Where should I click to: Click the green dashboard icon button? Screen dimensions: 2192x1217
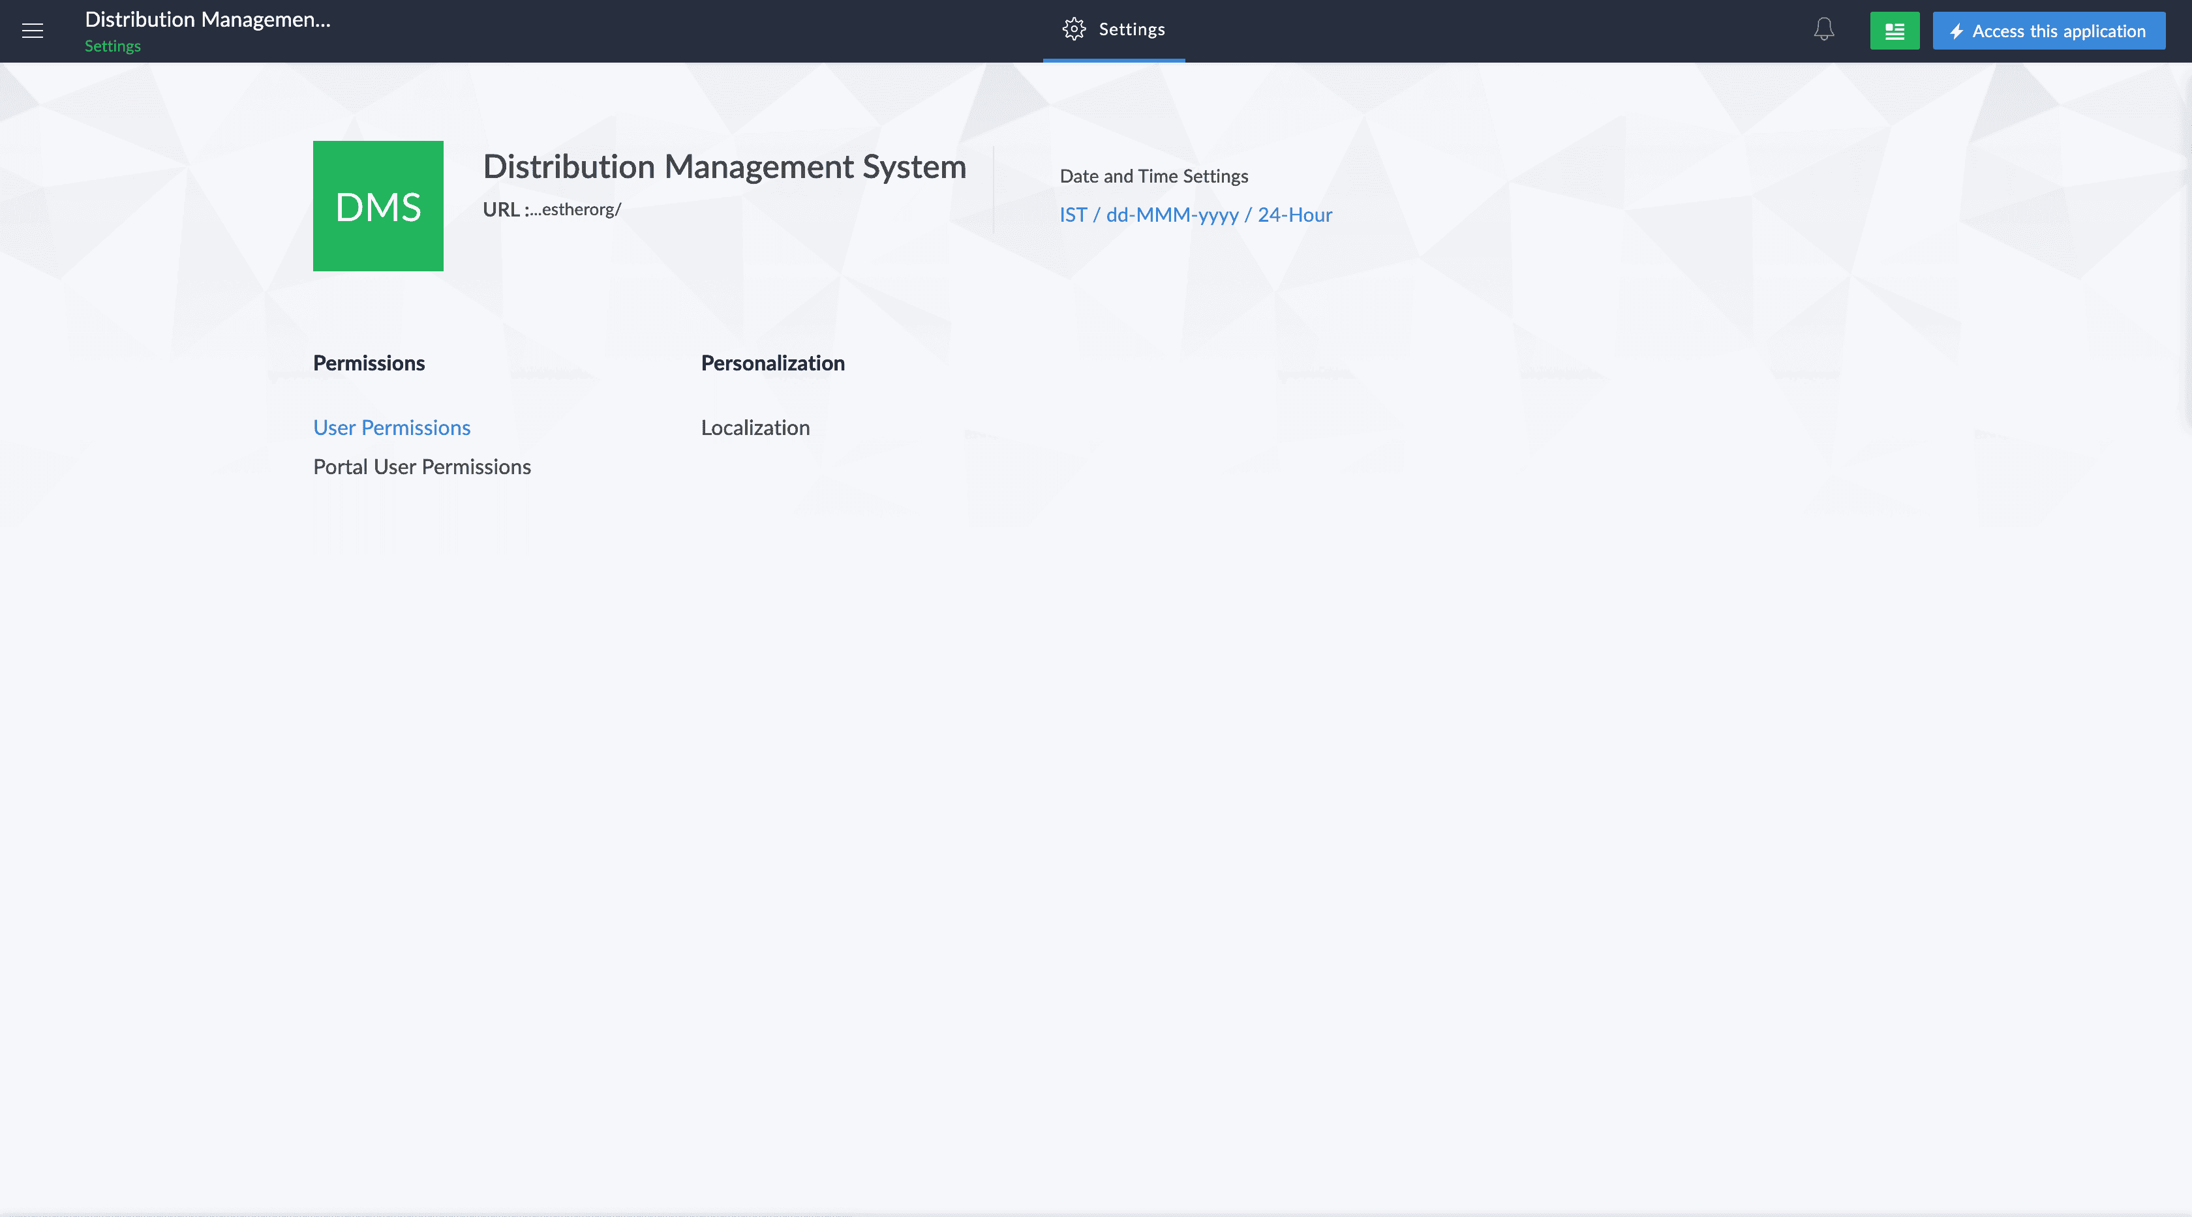(x=1894, y=31)
